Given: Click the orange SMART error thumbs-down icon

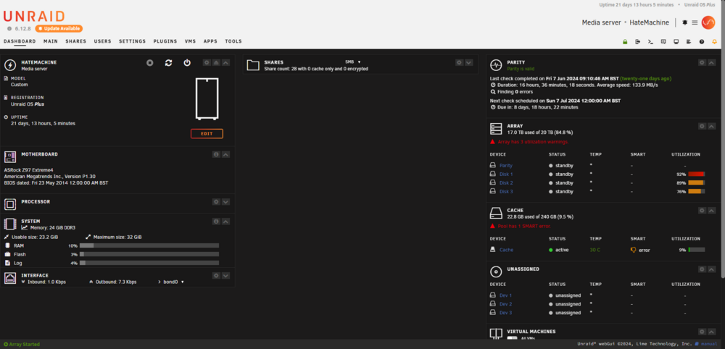Looking at the screenshot, I should [x=633, y=250].
